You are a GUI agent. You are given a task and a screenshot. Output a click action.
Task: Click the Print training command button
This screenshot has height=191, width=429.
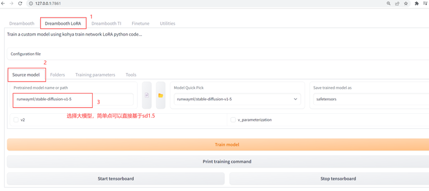click(218, 161)
